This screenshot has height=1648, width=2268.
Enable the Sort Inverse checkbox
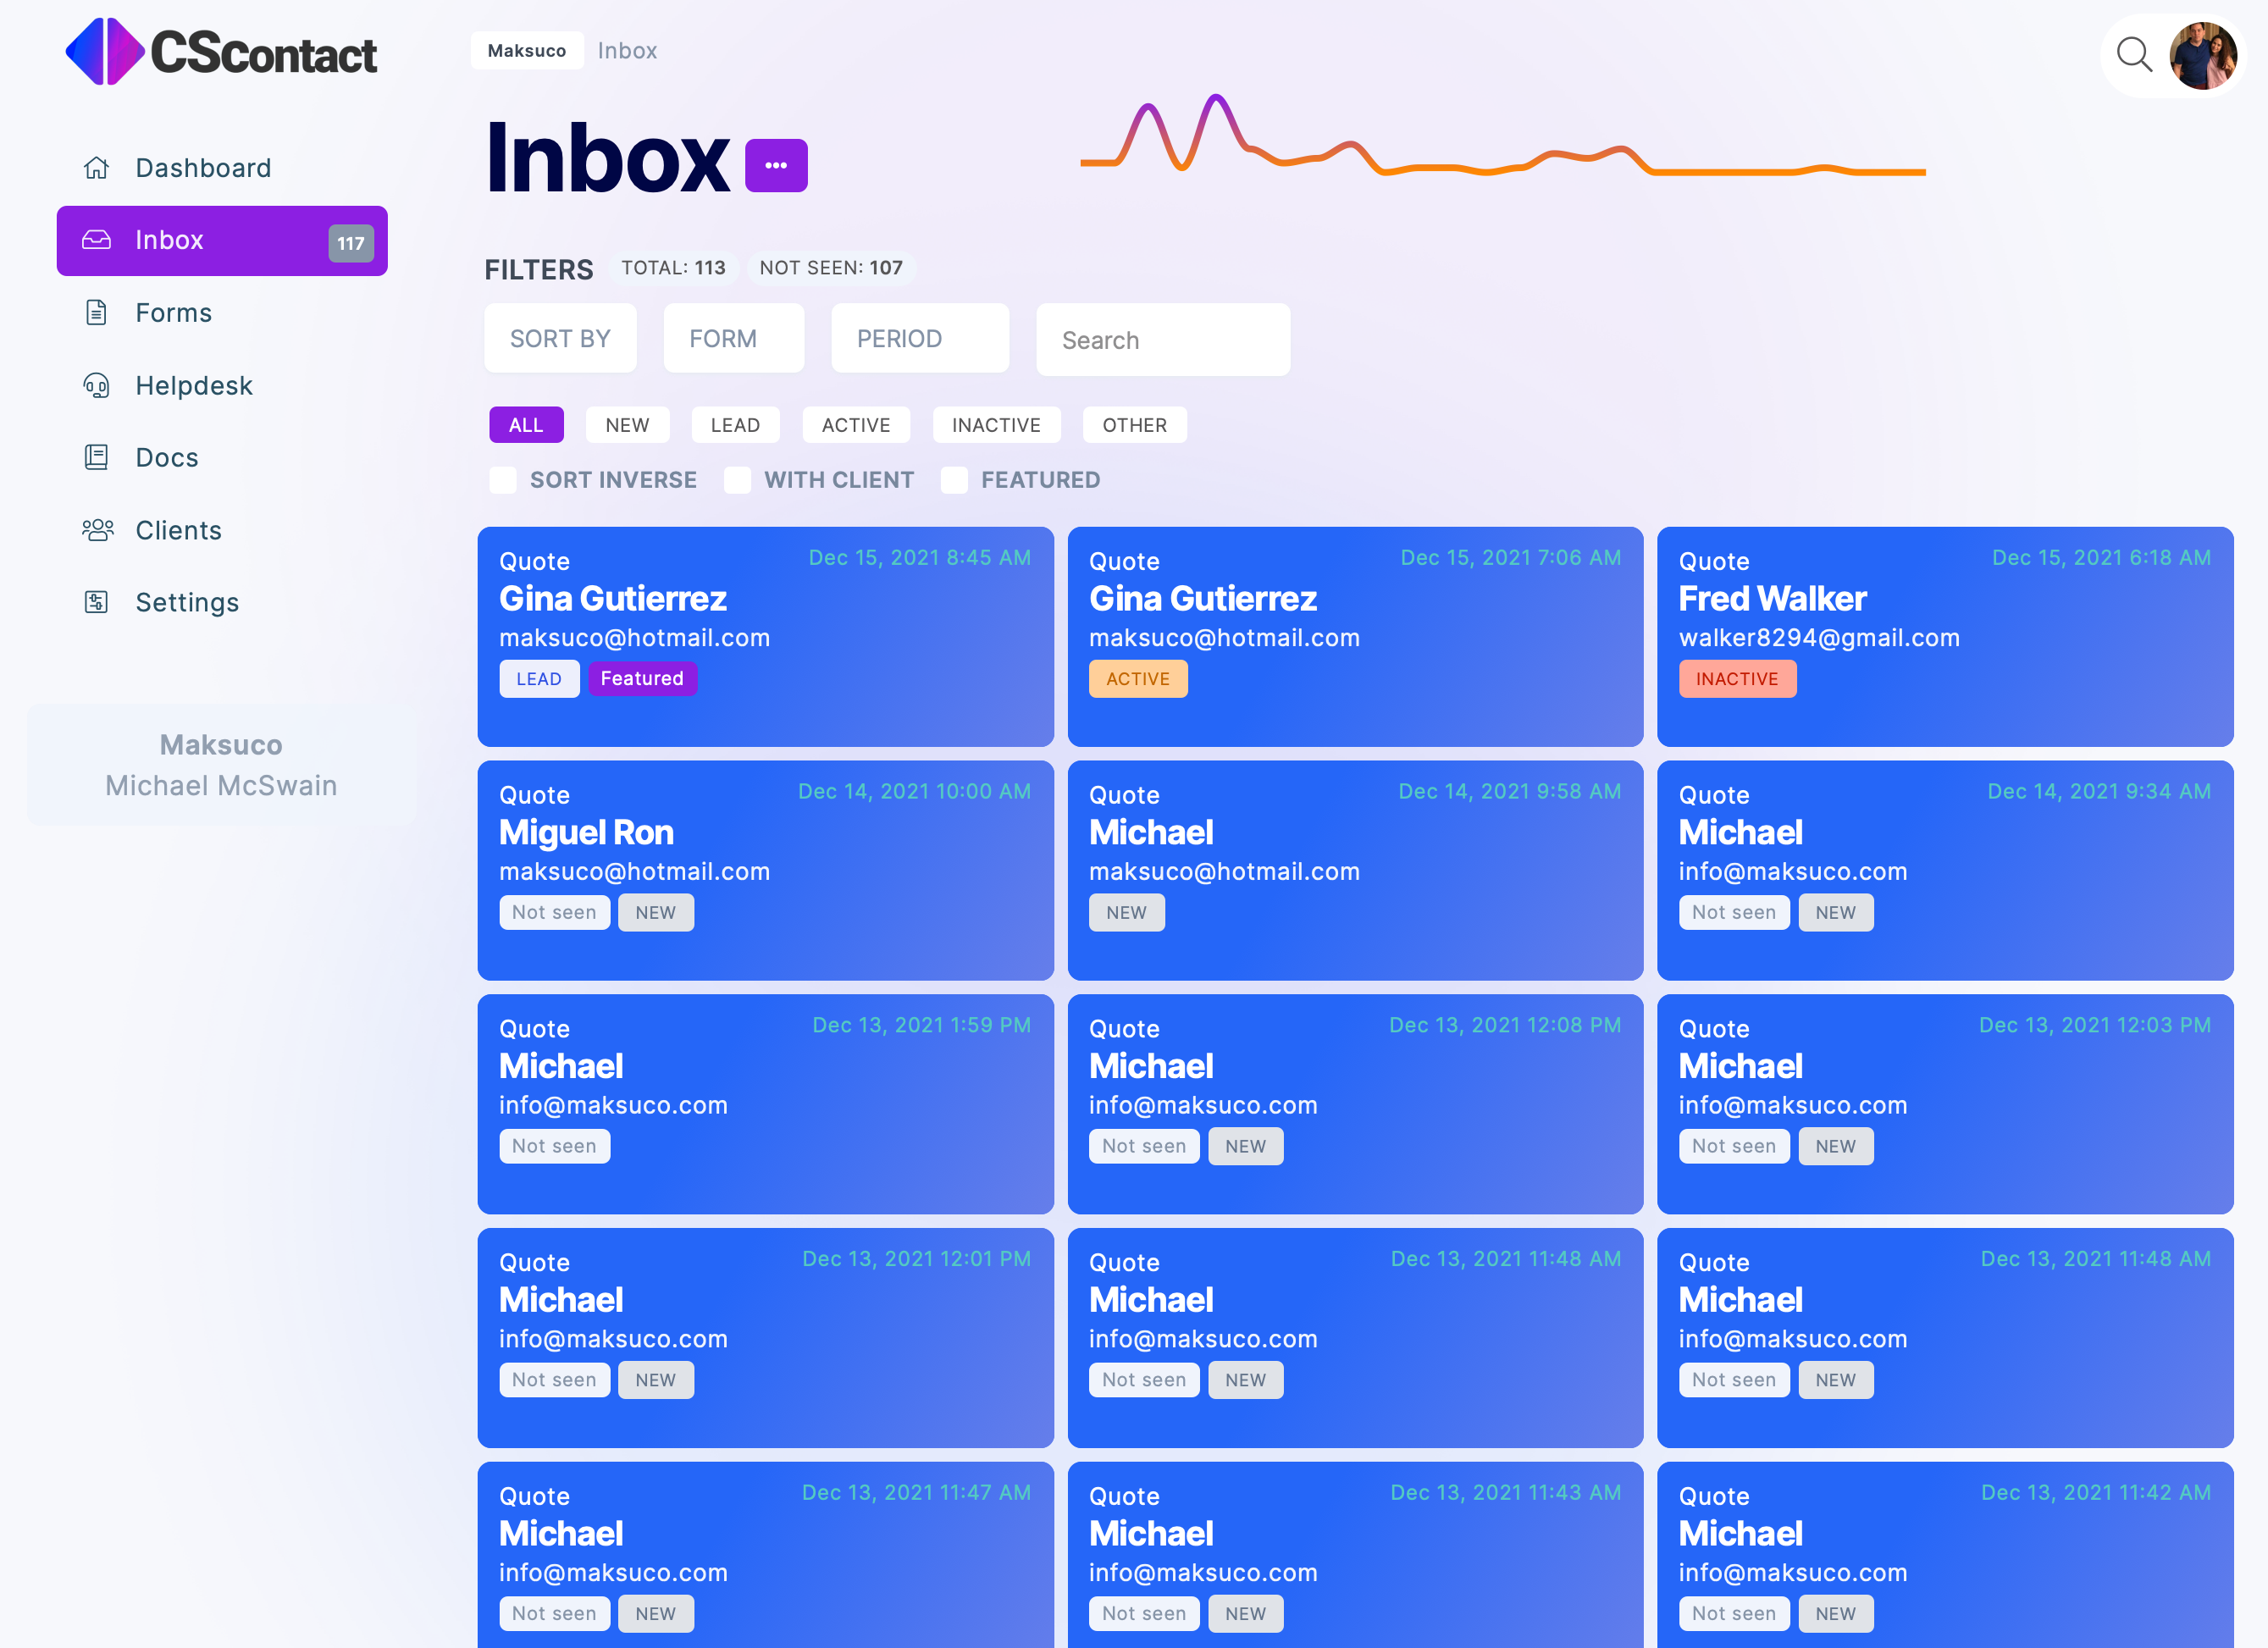[503, 480]
